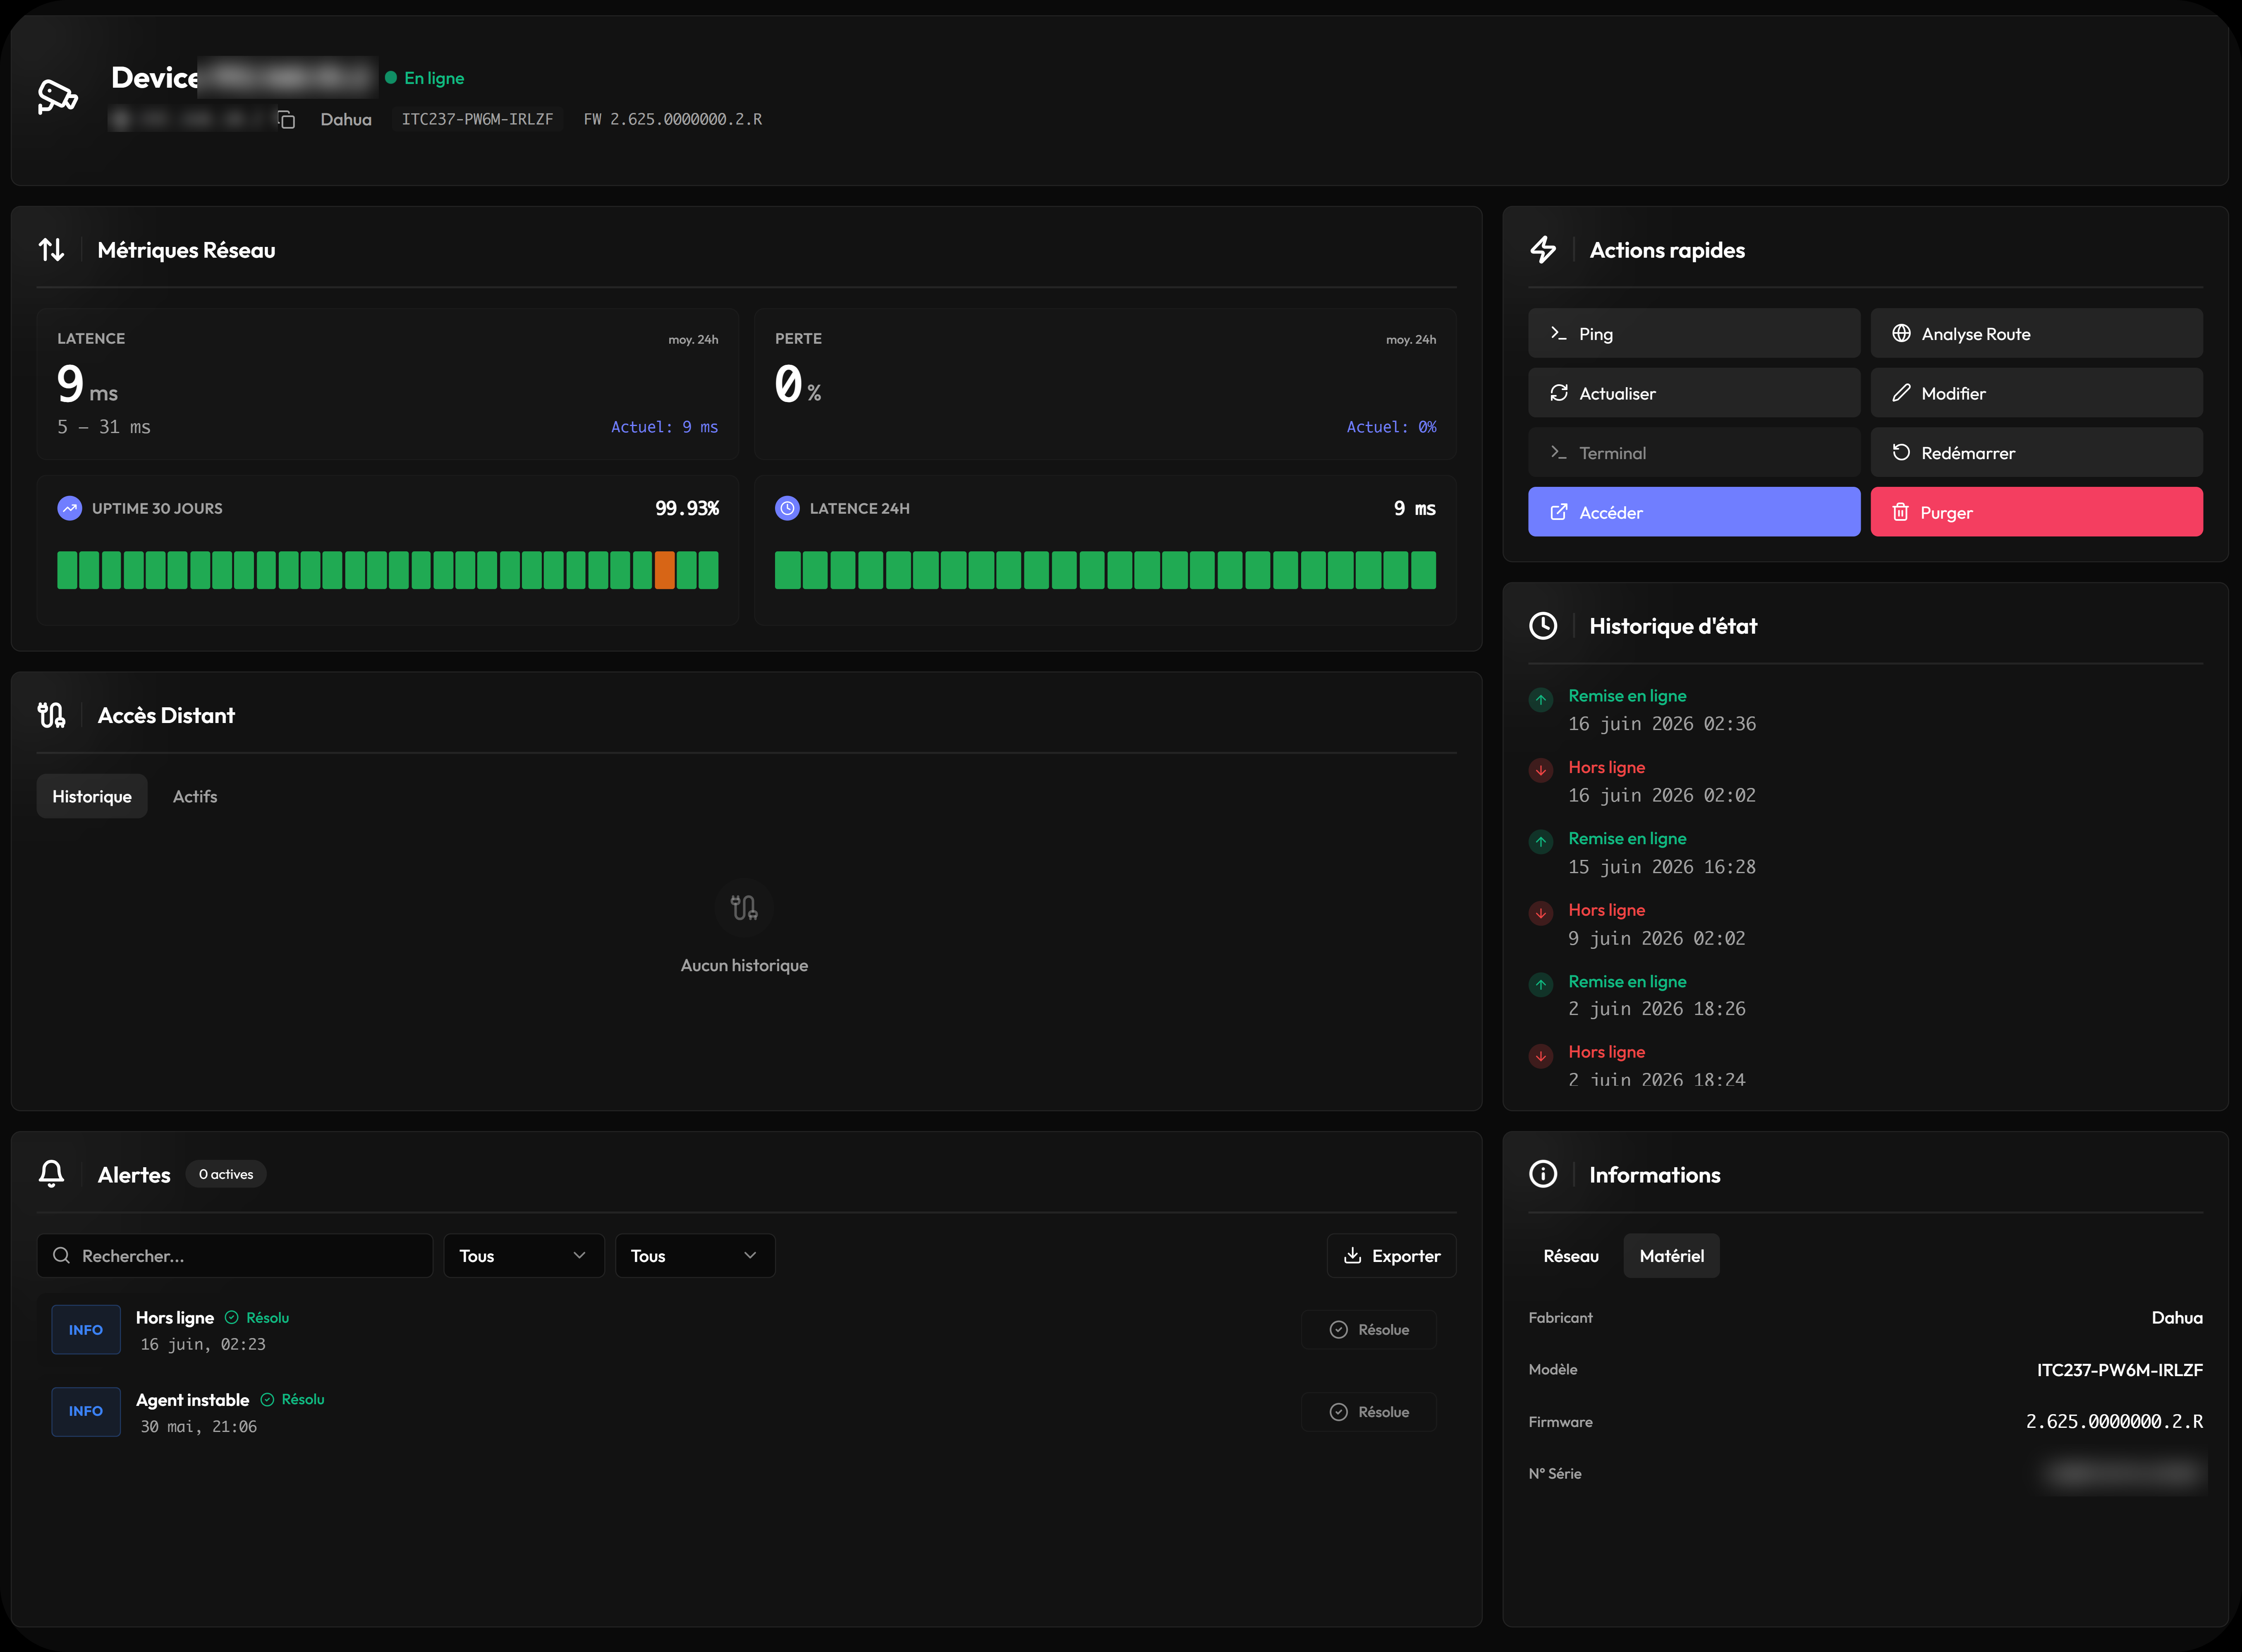
Task: Click the red Purger button
Action: click(2036, 512)
